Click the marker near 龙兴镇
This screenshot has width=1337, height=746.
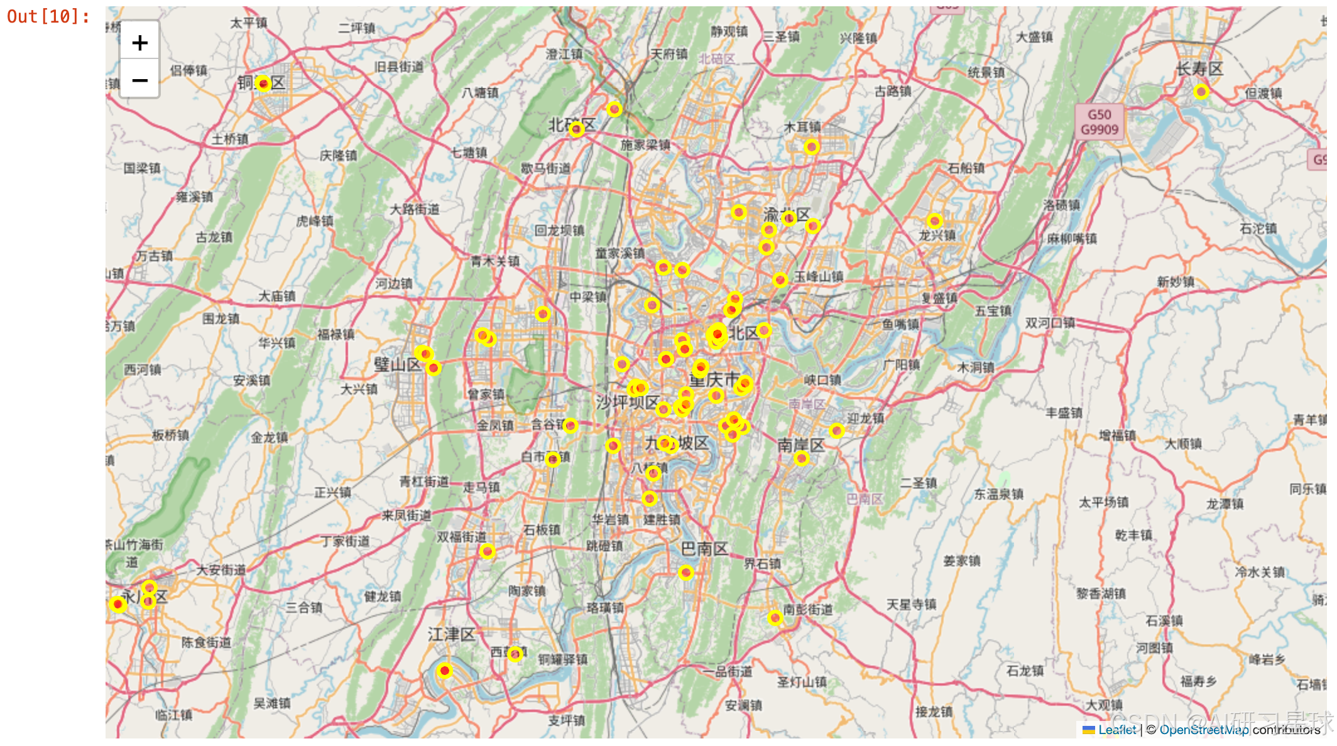[935, 221]
